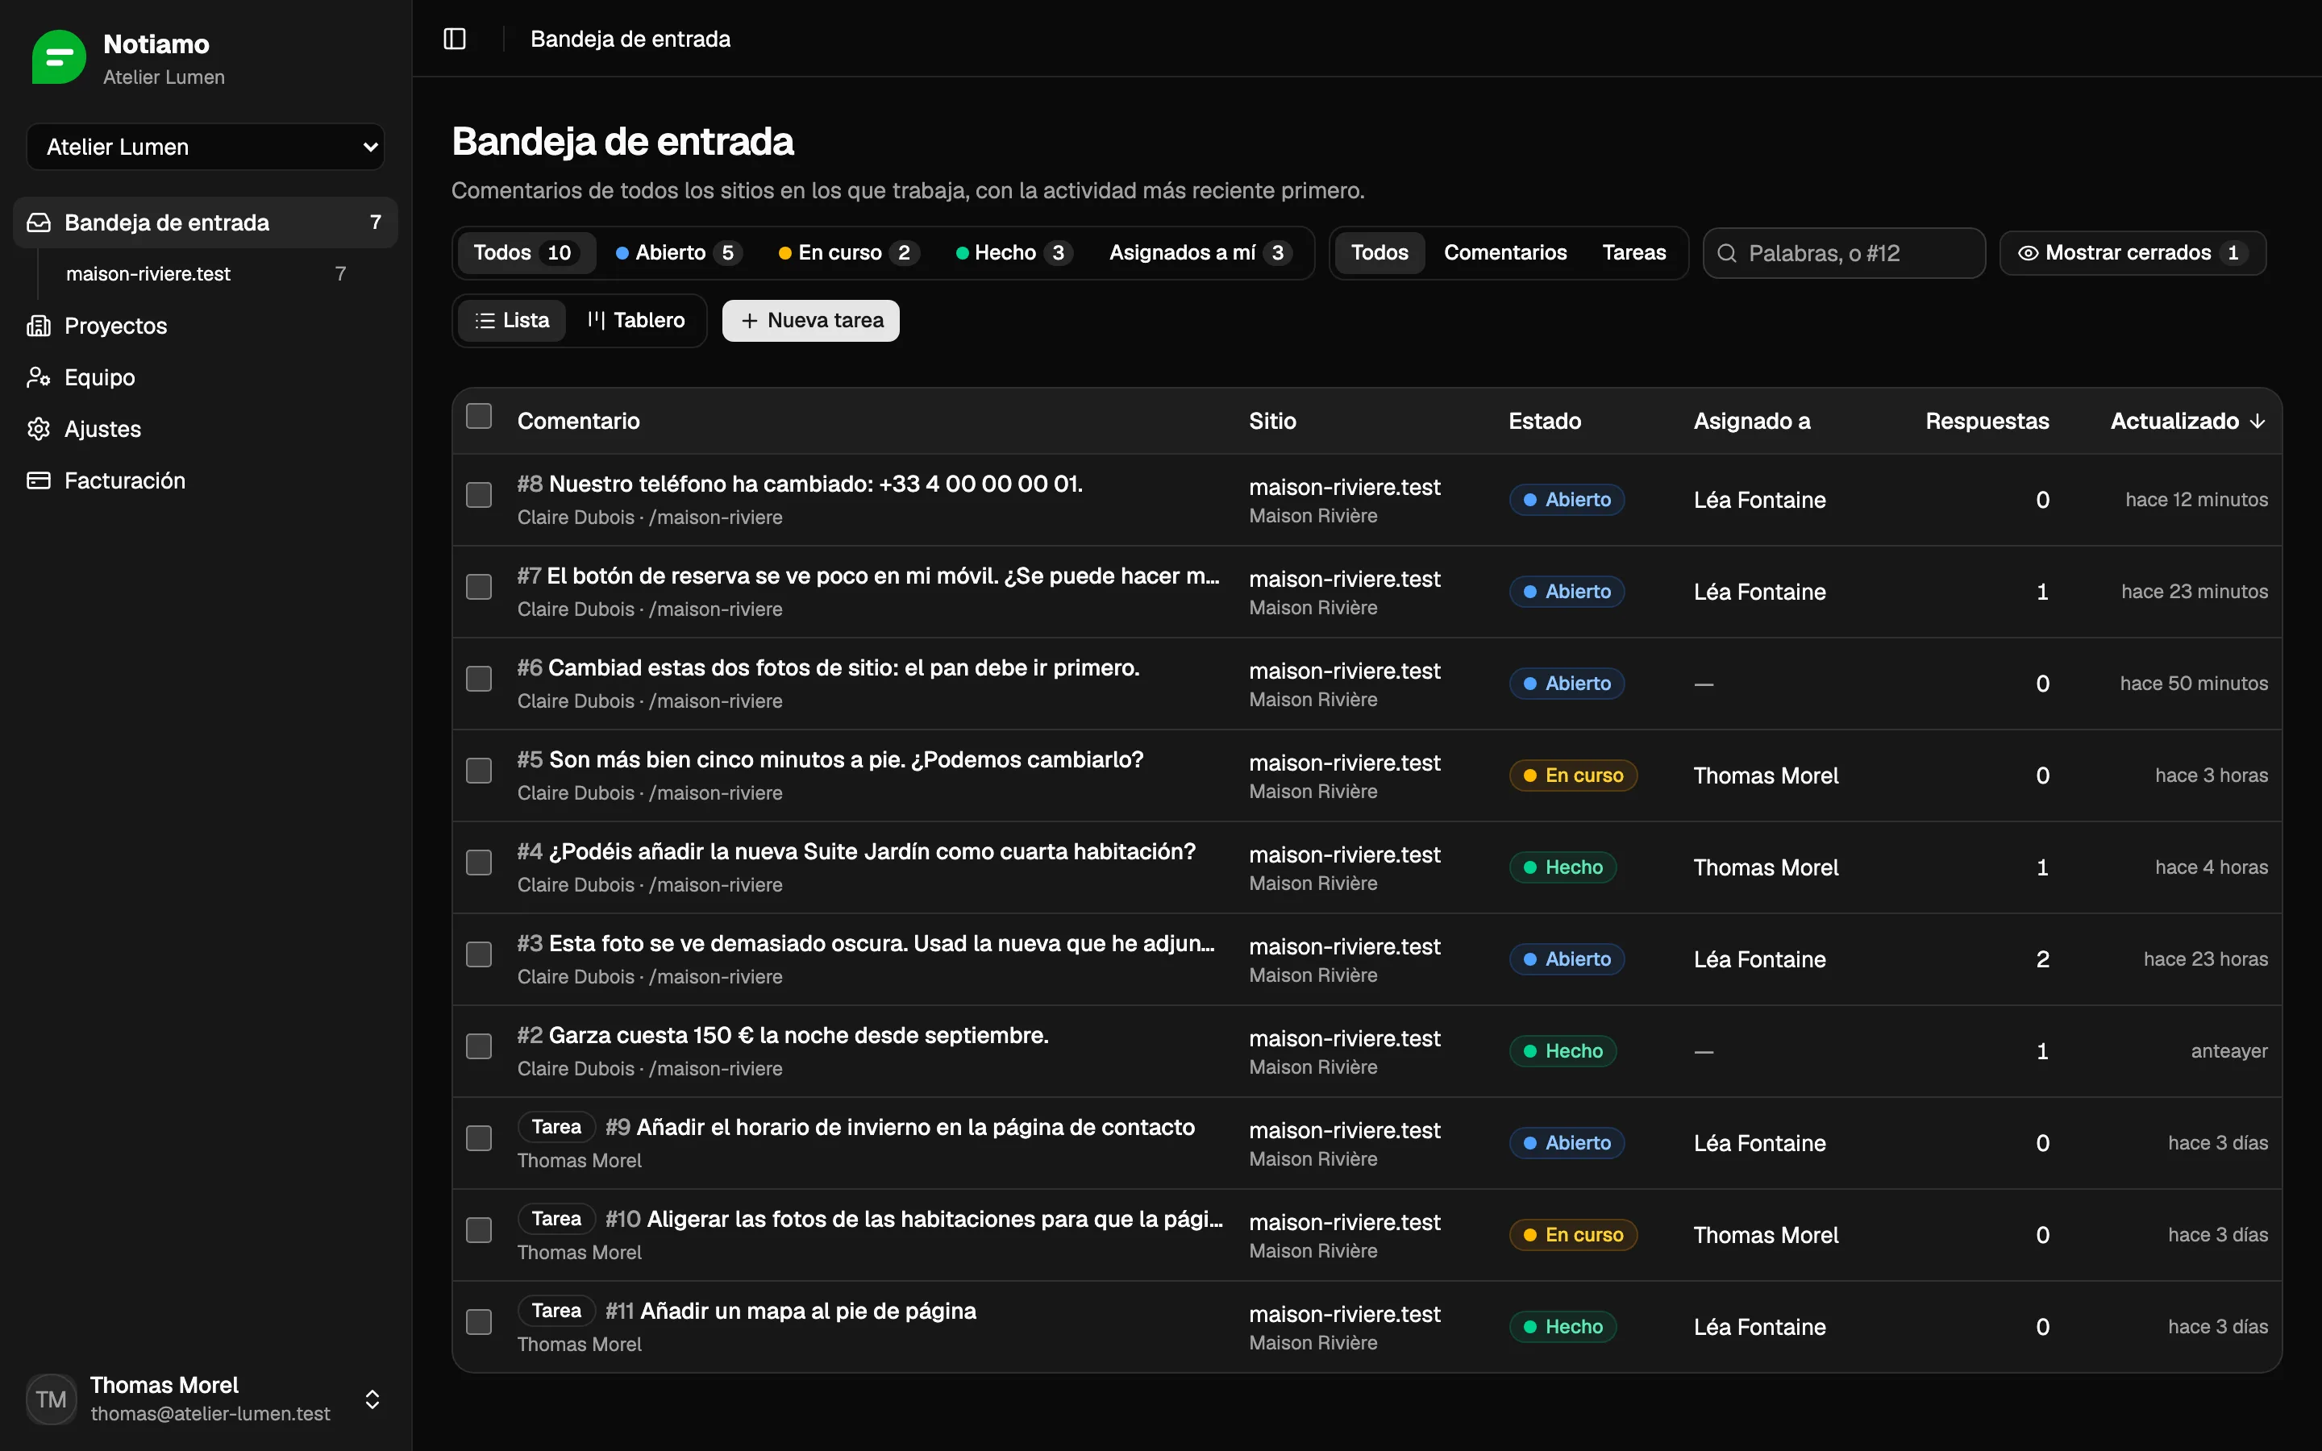Open Ajustes via its gear icon
Screen dimensions: 2322x1451
[x=39, y=429]
